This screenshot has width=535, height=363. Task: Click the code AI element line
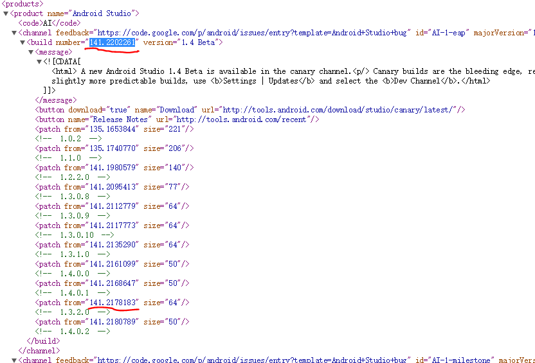50,23
